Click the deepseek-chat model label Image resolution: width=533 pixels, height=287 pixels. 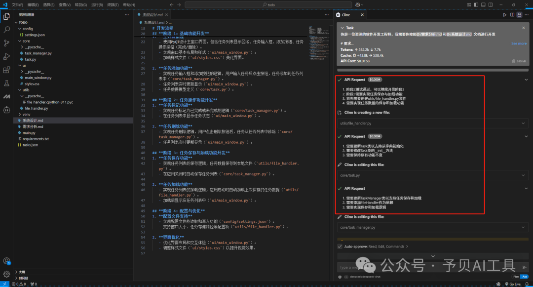point(365,277)
